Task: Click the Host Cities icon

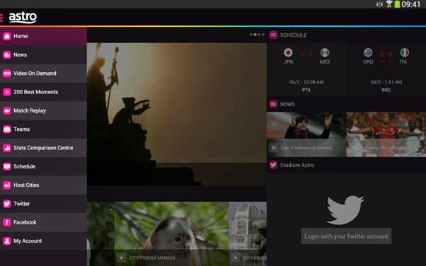Action: pos(7,185)
